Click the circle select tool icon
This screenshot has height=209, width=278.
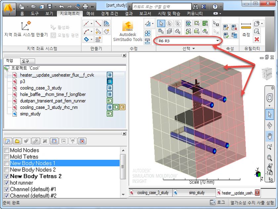(169, 23)
